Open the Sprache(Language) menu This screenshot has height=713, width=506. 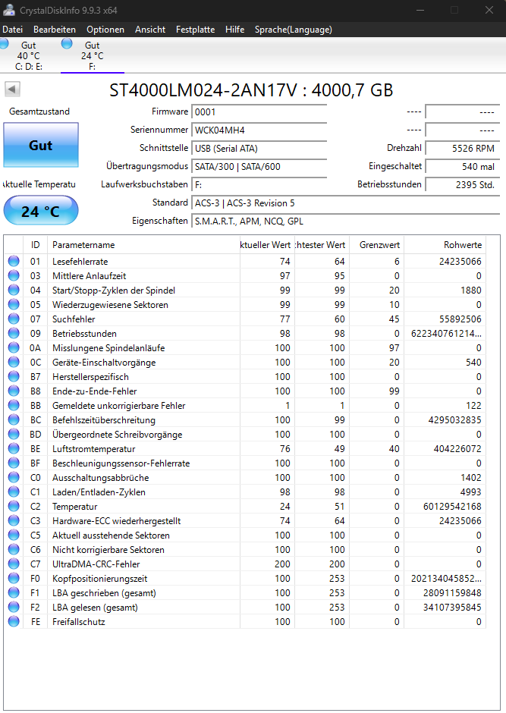(x=294, y=30)
